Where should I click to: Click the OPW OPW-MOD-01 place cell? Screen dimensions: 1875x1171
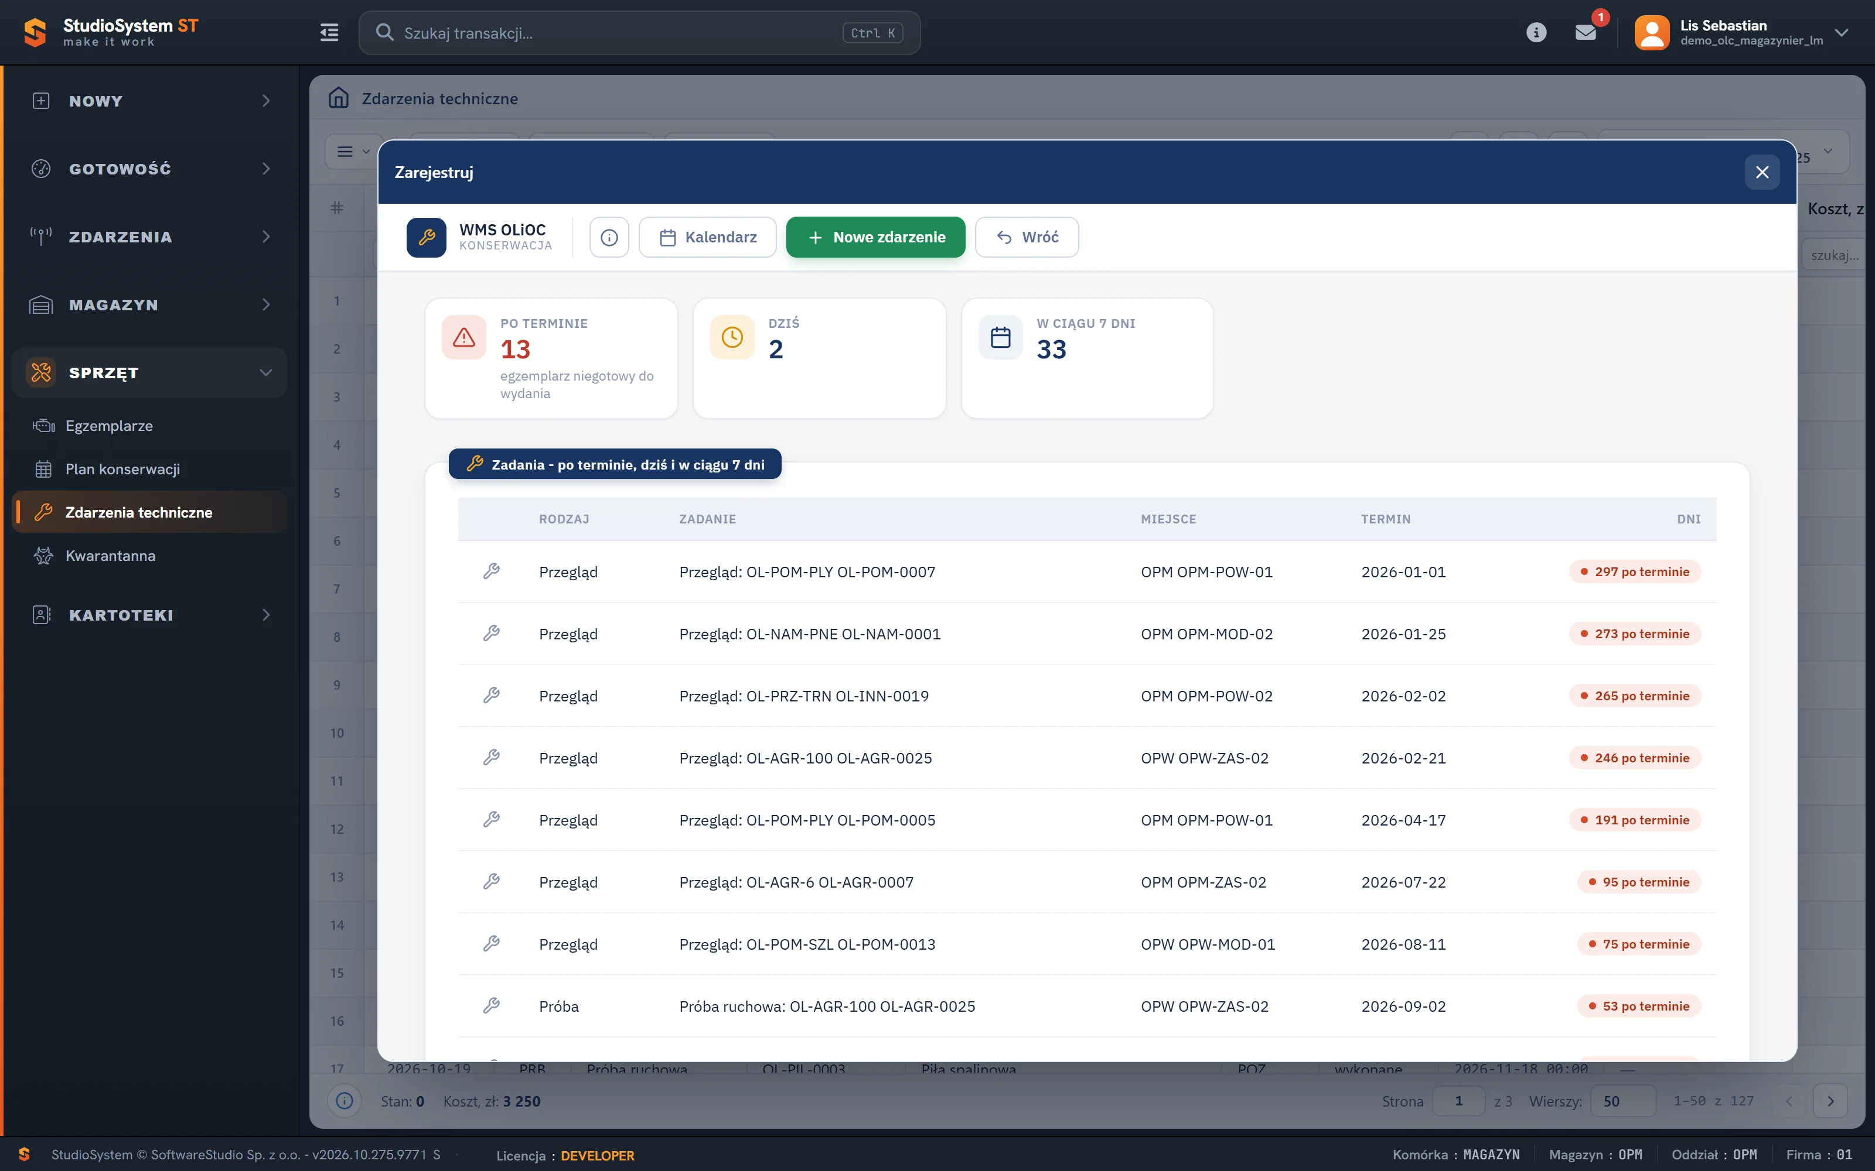point(1207,944)
